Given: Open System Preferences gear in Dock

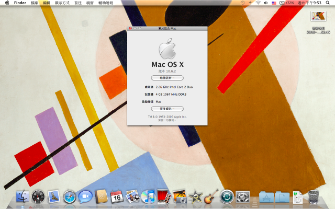Looking at the screenshot, I should pyautogui.click(x=242, y=197).
